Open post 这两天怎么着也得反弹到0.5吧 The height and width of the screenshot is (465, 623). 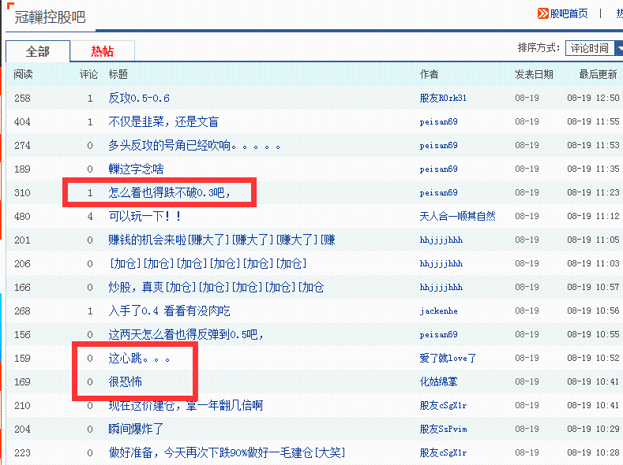(186, 335)
